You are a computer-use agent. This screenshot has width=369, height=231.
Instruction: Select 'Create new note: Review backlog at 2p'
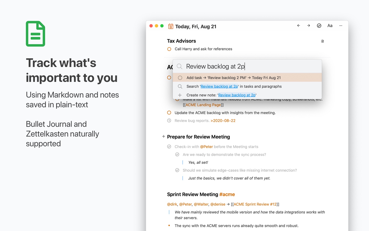coord(221,95)
